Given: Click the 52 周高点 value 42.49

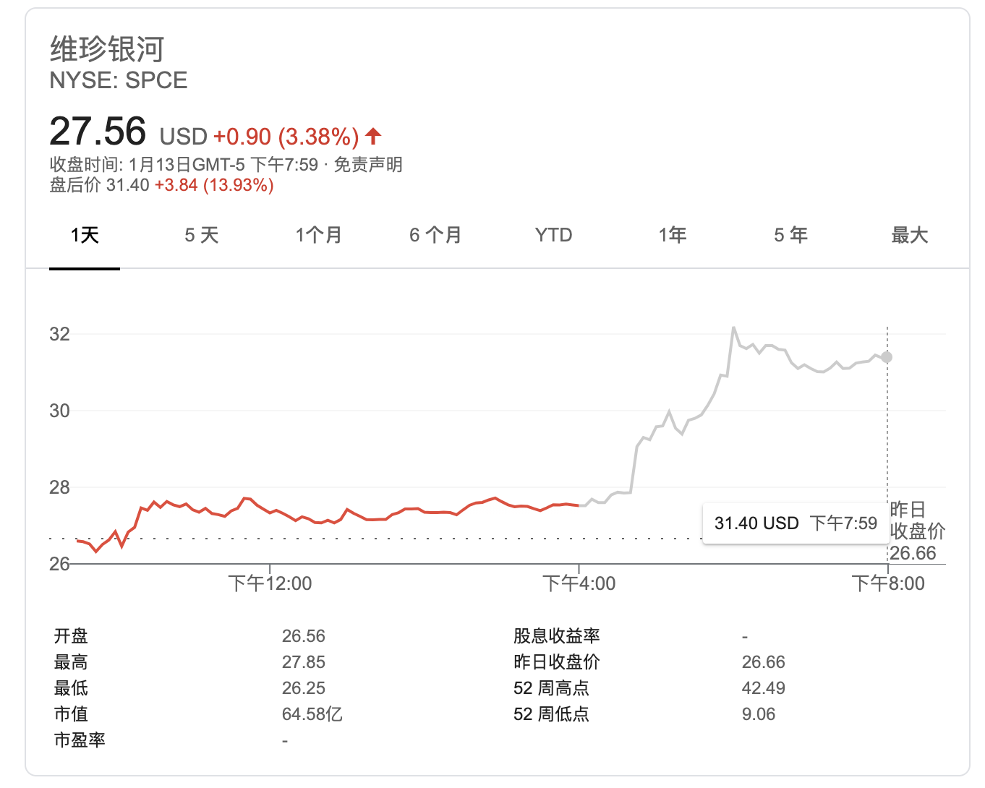Looking at the screenshot, I should tap(763, 688).
